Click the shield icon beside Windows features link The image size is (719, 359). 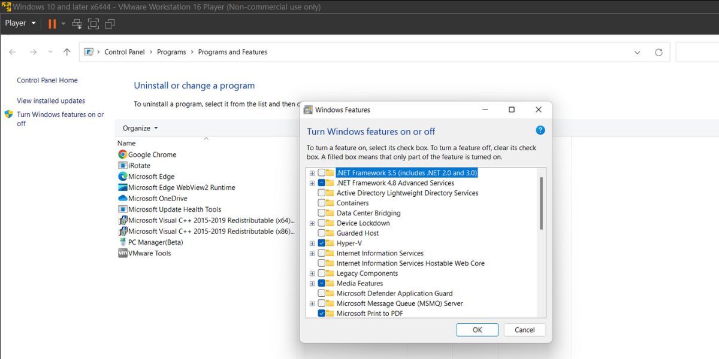click(x=8, y=114)
